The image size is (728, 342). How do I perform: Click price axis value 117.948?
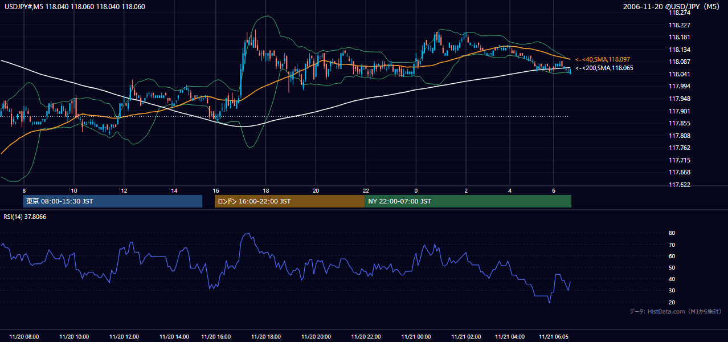coord(679,99)
